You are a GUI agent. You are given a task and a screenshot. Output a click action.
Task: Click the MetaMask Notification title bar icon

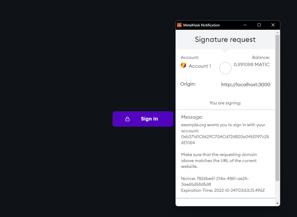click(180, 25)
